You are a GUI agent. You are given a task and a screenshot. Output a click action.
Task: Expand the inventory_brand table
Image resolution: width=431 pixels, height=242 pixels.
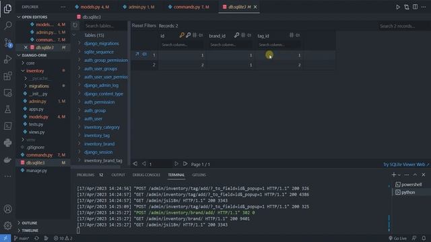point(79,143)
